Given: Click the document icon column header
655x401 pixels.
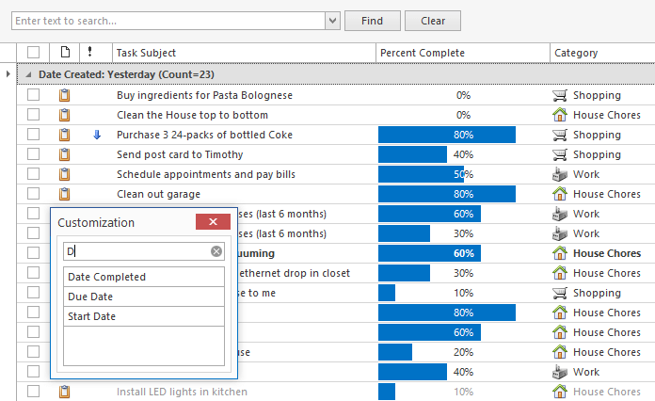Looking at the screenshot, I should 65,53.
